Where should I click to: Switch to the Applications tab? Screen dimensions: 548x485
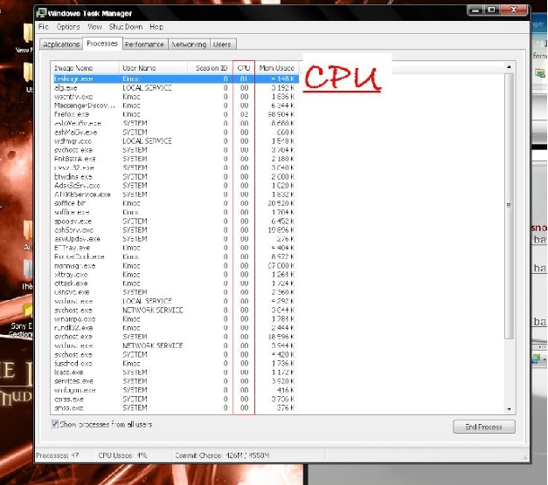pyautogui.click(x=61, y=44)
